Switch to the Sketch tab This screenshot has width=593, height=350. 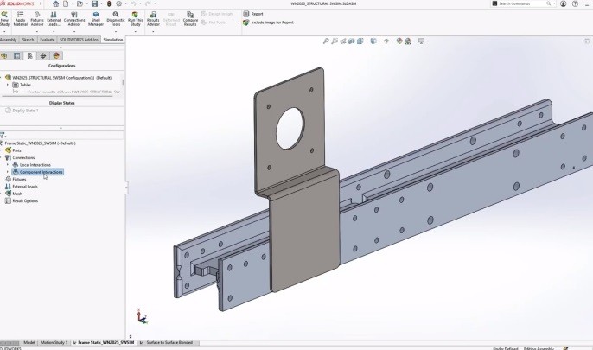coord(28,40)
